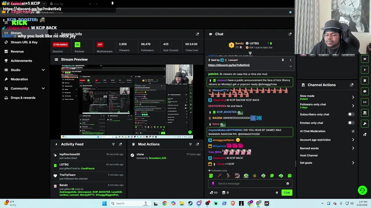This screenshot has height=208, width=371.
Task: Click the broadcast signal shortcut icon
Action: 365,102
